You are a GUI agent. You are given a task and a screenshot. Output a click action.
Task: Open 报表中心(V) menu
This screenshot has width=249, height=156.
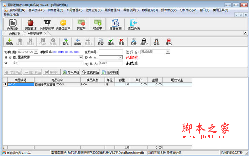point(169,10)
